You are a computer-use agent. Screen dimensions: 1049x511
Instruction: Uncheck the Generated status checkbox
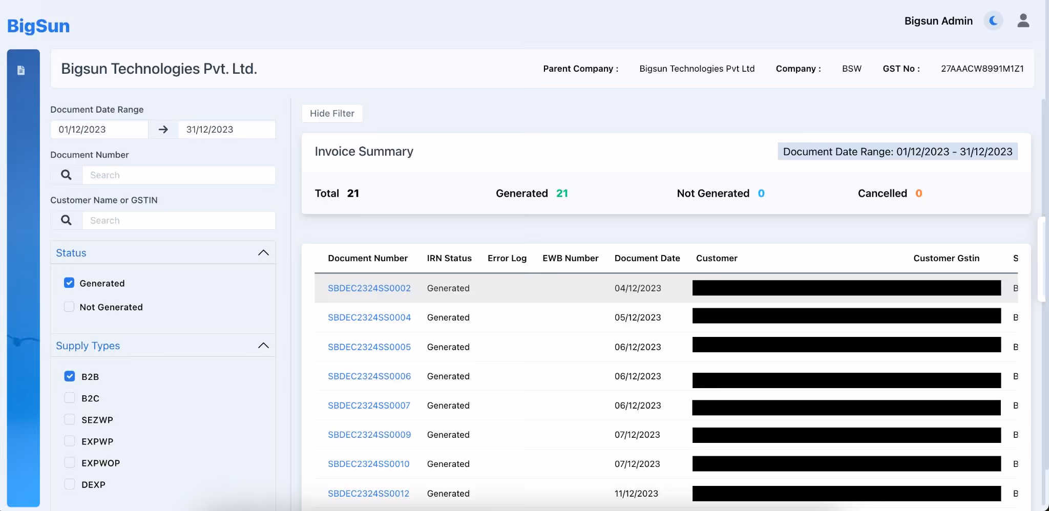tap(69, 283)
